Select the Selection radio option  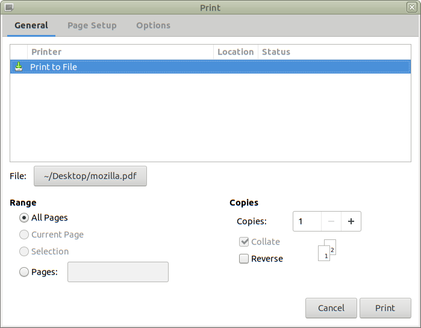[24, 251]
